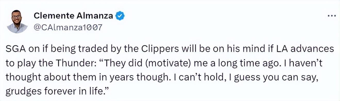Click the "(motivate)" parenthetical in the quote
Viewport: 340px width, 101px height.
tap(171, 63)
